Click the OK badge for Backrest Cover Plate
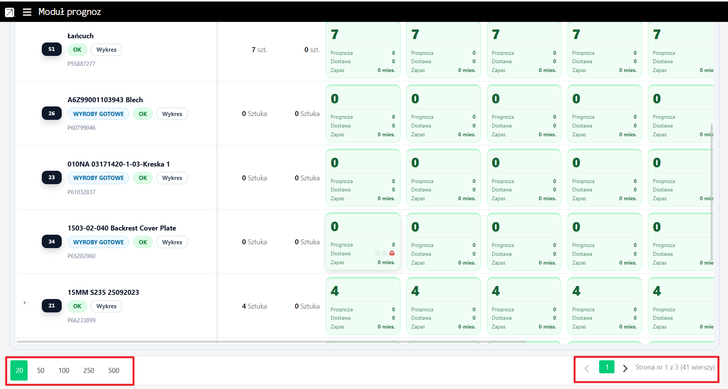Viewport: 728px width, 389px height. 143,242
